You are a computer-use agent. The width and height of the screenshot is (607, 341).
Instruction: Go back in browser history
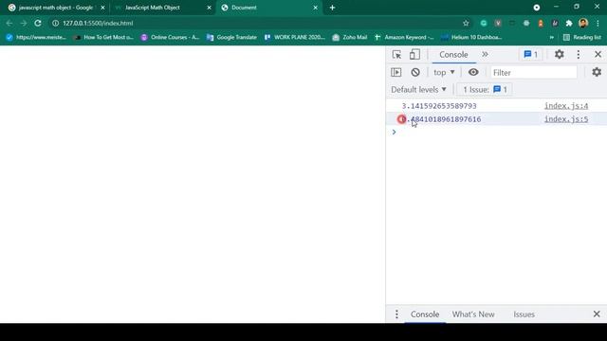tap(9, 23)
